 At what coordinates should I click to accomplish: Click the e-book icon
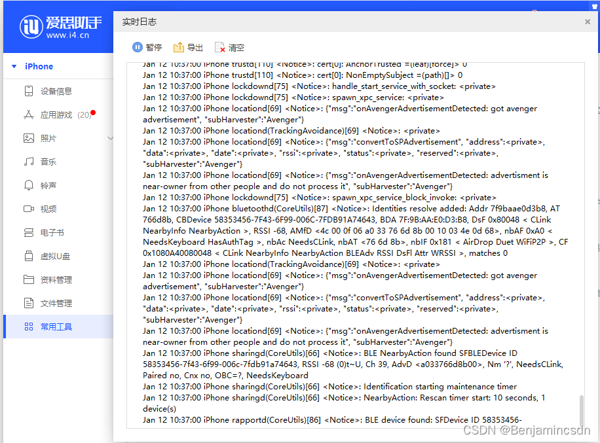point(29,232)
